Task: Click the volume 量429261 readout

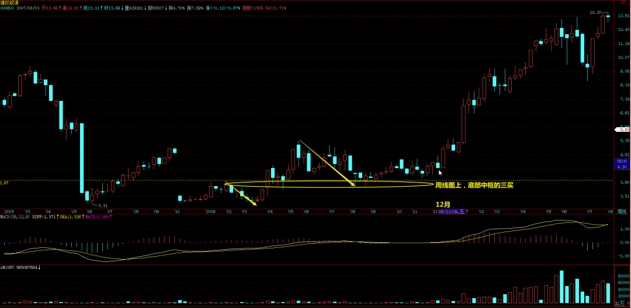Action: [134, 8]
